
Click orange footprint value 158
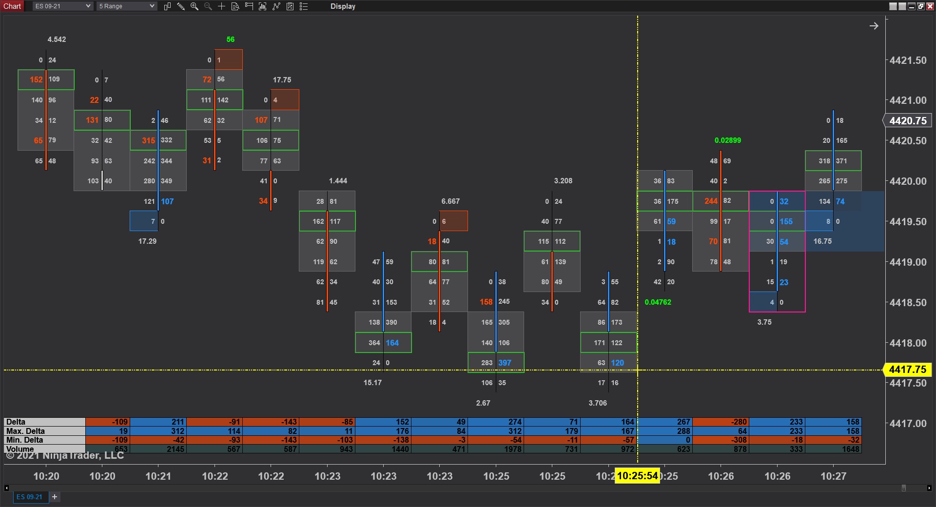tap(486, 302)
